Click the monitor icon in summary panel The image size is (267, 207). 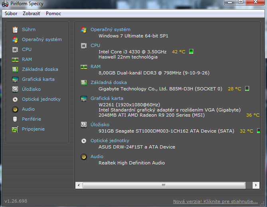83,98
